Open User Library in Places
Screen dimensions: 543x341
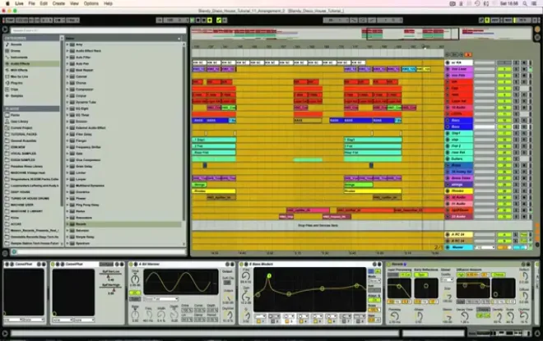(x=20, y=122)
